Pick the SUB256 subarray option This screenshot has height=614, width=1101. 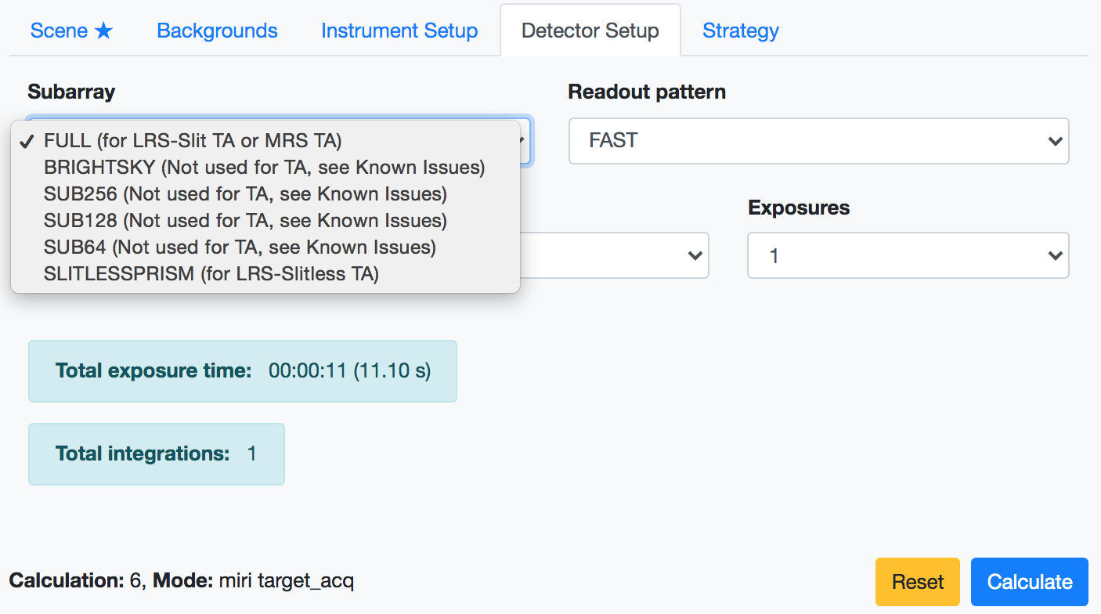pos(244,193)
